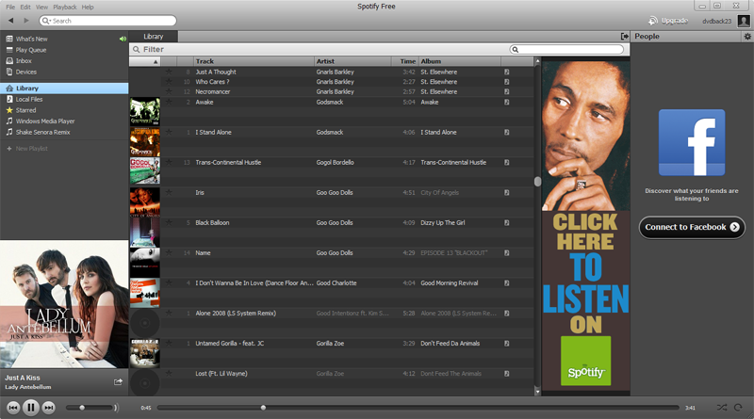Create a New Playlist

tap(31, 149)
